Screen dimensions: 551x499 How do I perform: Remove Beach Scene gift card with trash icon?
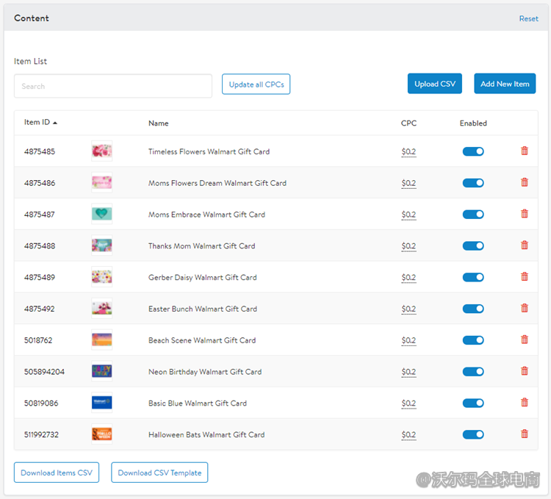[x=524, y=340]
